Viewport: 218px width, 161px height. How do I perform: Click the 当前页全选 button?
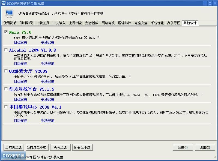pos(14,147)
